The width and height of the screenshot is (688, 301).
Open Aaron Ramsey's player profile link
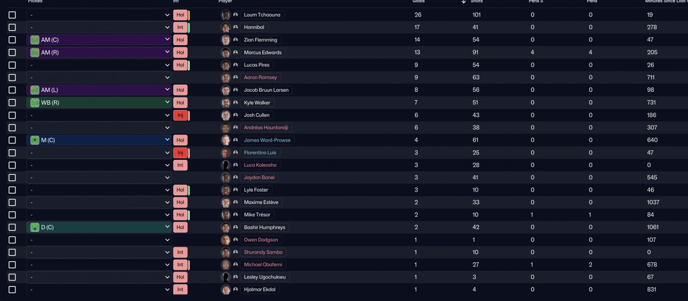(x=261, y=78)
